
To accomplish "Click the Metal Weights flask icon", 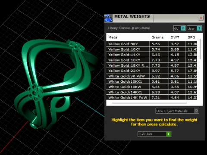I will tap(108, 18).
